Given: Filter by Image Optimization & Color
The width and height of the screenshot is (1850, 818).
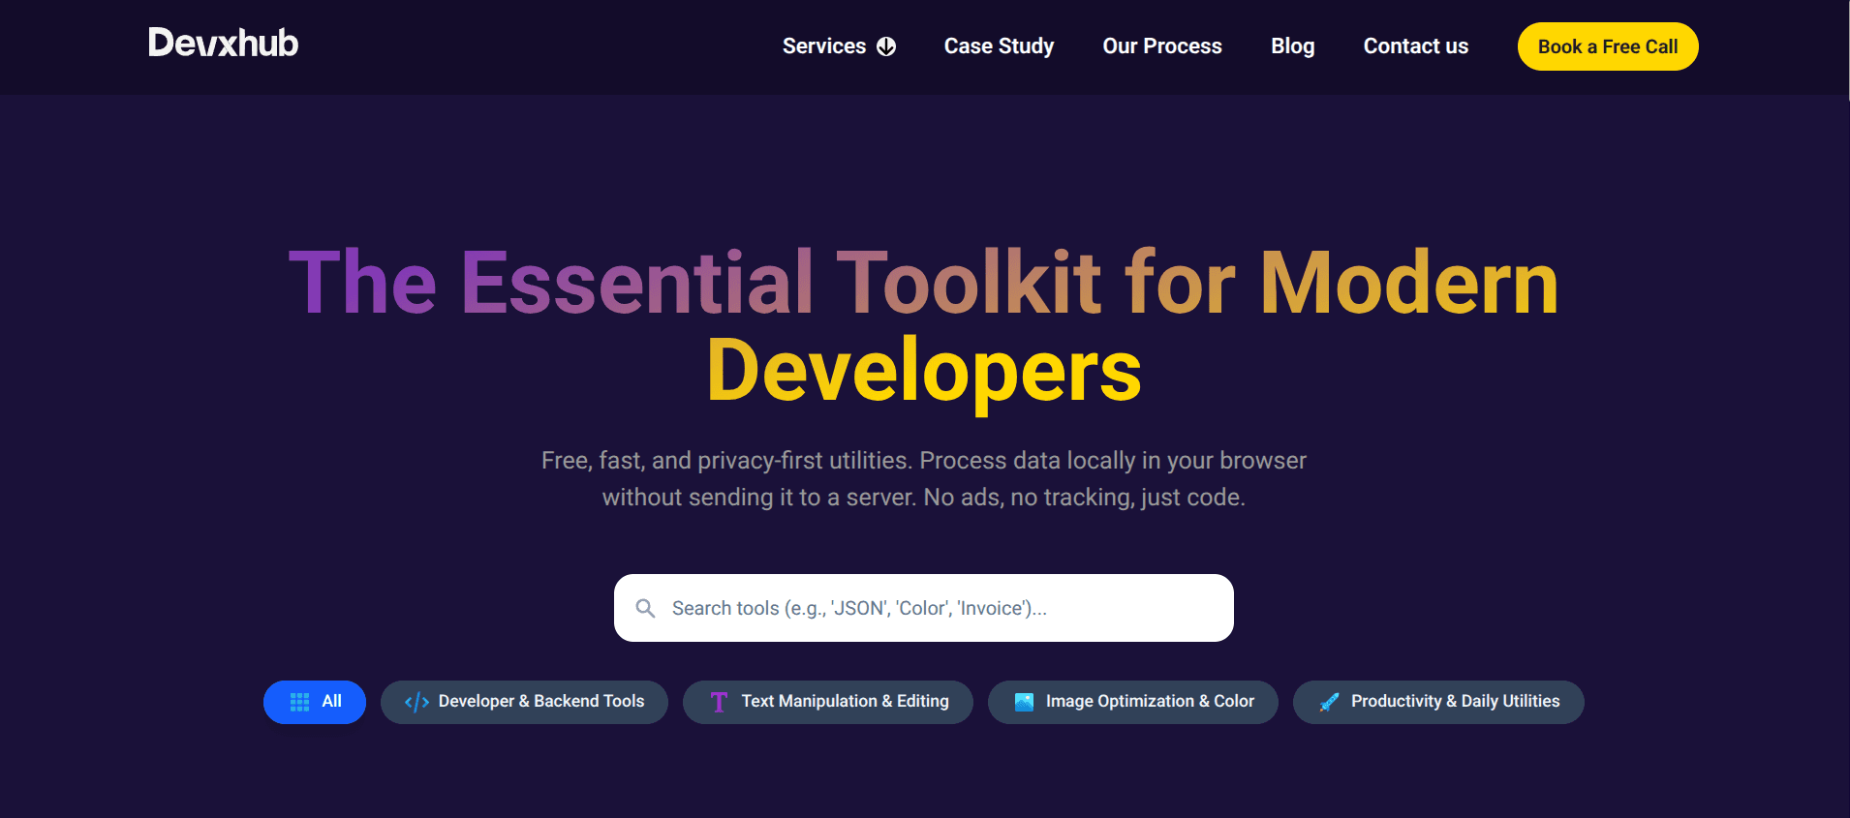Looking at the screenshot, I should (1133, 702).
